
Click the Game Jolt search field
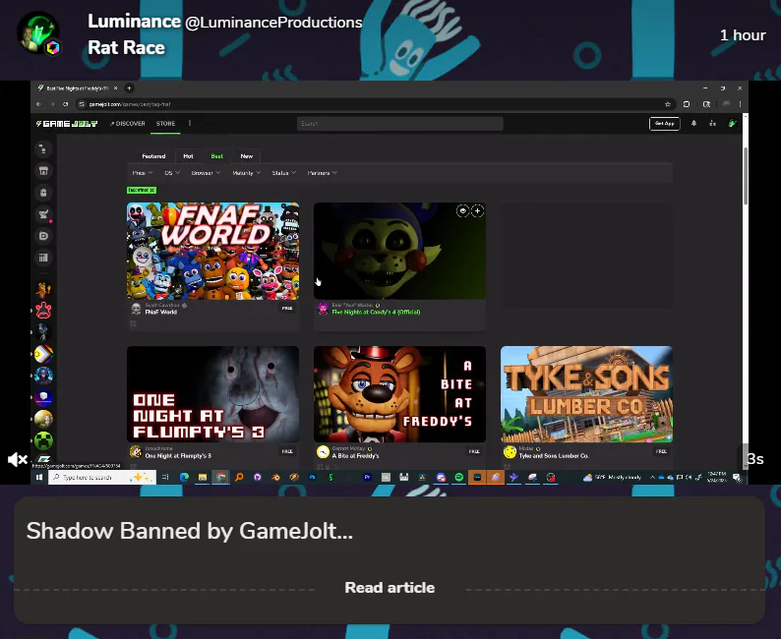click(x=399, y=124)
